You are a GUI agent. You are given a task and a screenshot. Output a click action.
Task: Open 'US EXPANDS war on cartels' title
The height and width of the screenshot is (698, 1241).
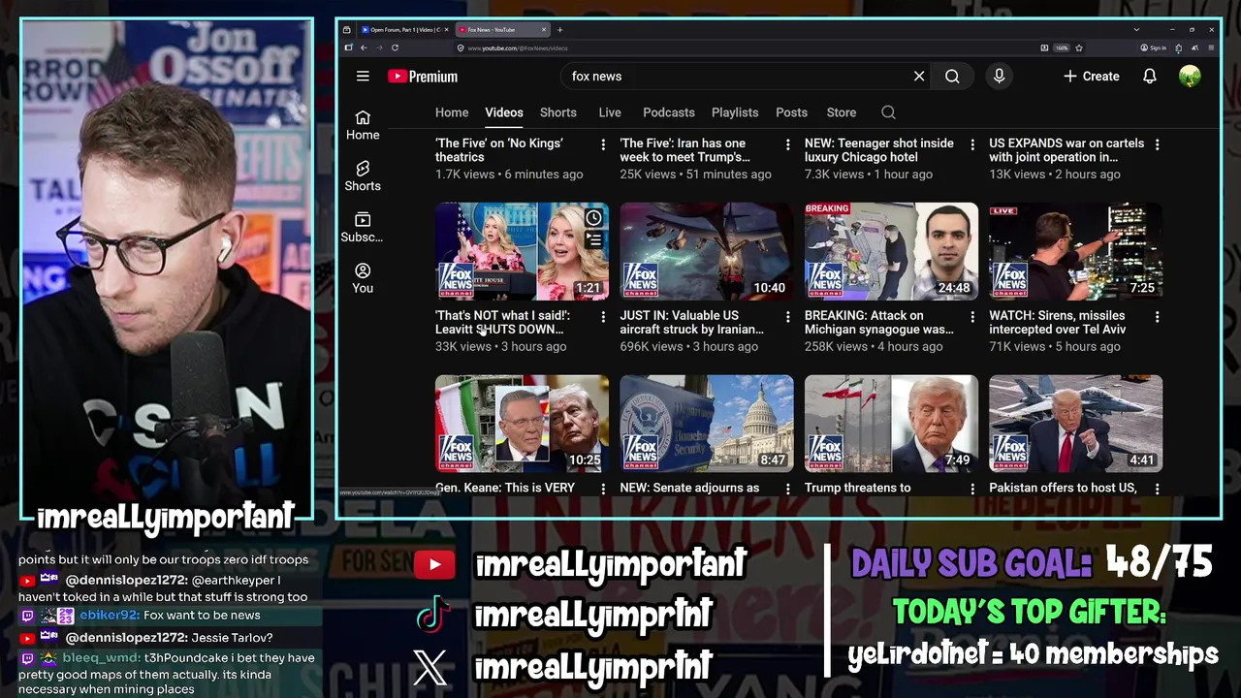coord(1066,150)
